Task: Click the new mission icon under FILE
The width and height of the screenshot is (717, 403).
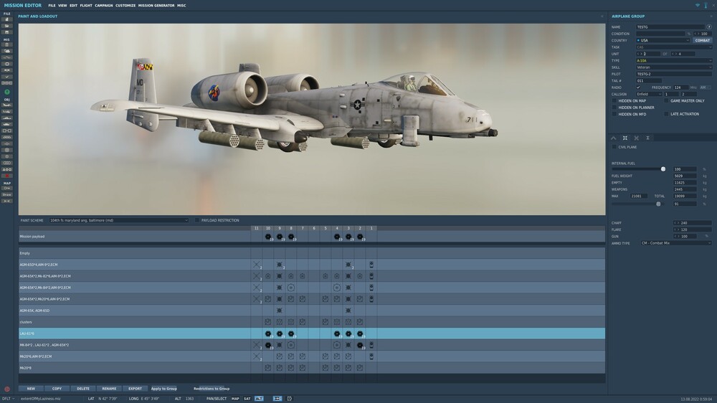Action: click(7, 19)
